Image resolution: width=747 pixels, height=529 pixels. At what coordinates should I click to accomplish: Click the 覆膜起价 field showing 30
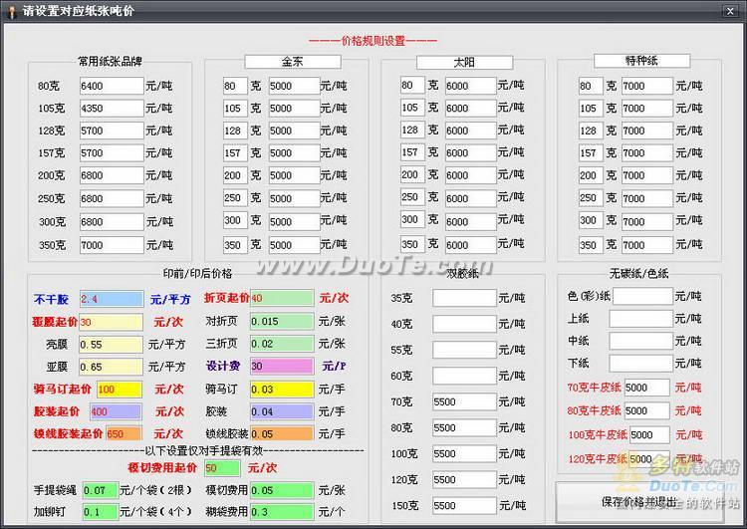[112, 322]
